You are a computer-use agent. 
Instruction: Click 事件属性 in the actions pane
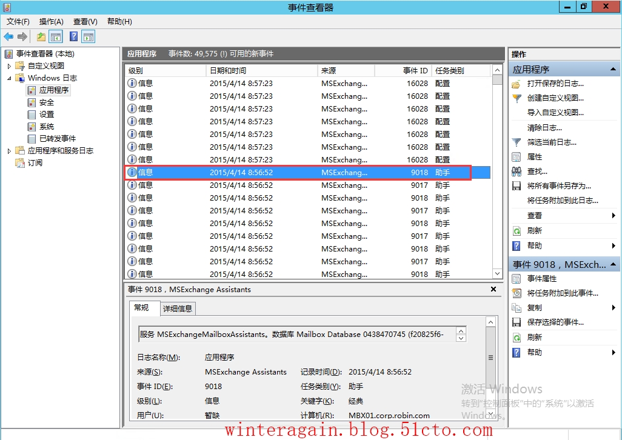pyautogui.click(x=541, y=279)
